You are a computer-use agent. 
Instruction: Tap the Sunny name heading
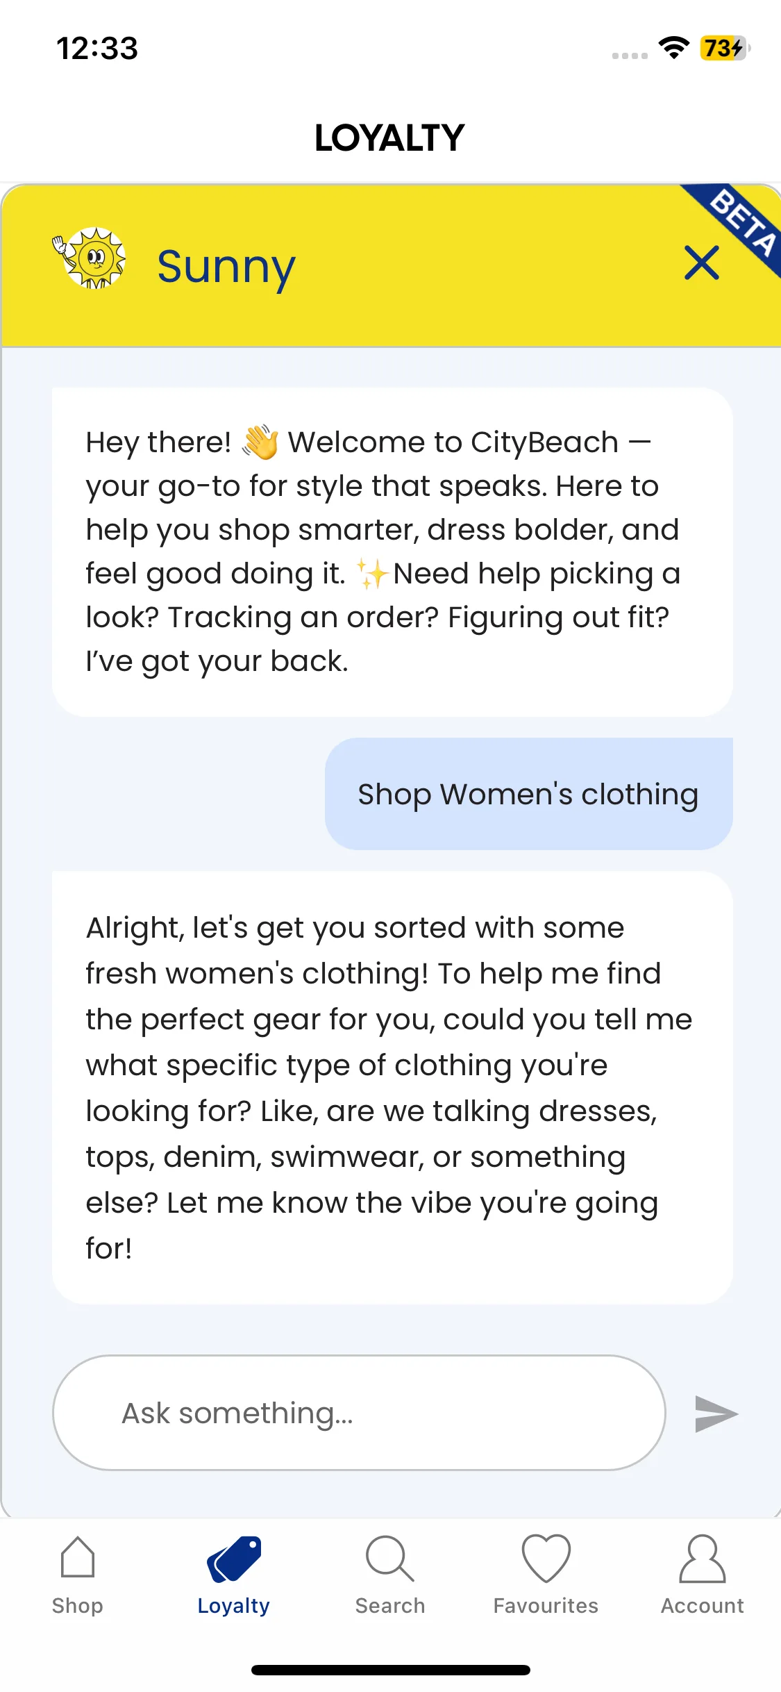click(226, 267)
